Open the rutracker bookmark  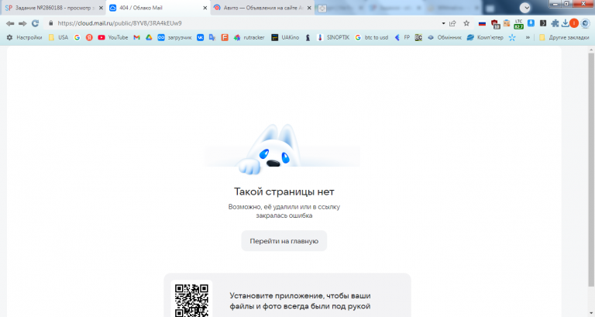(x=249, y=37)
